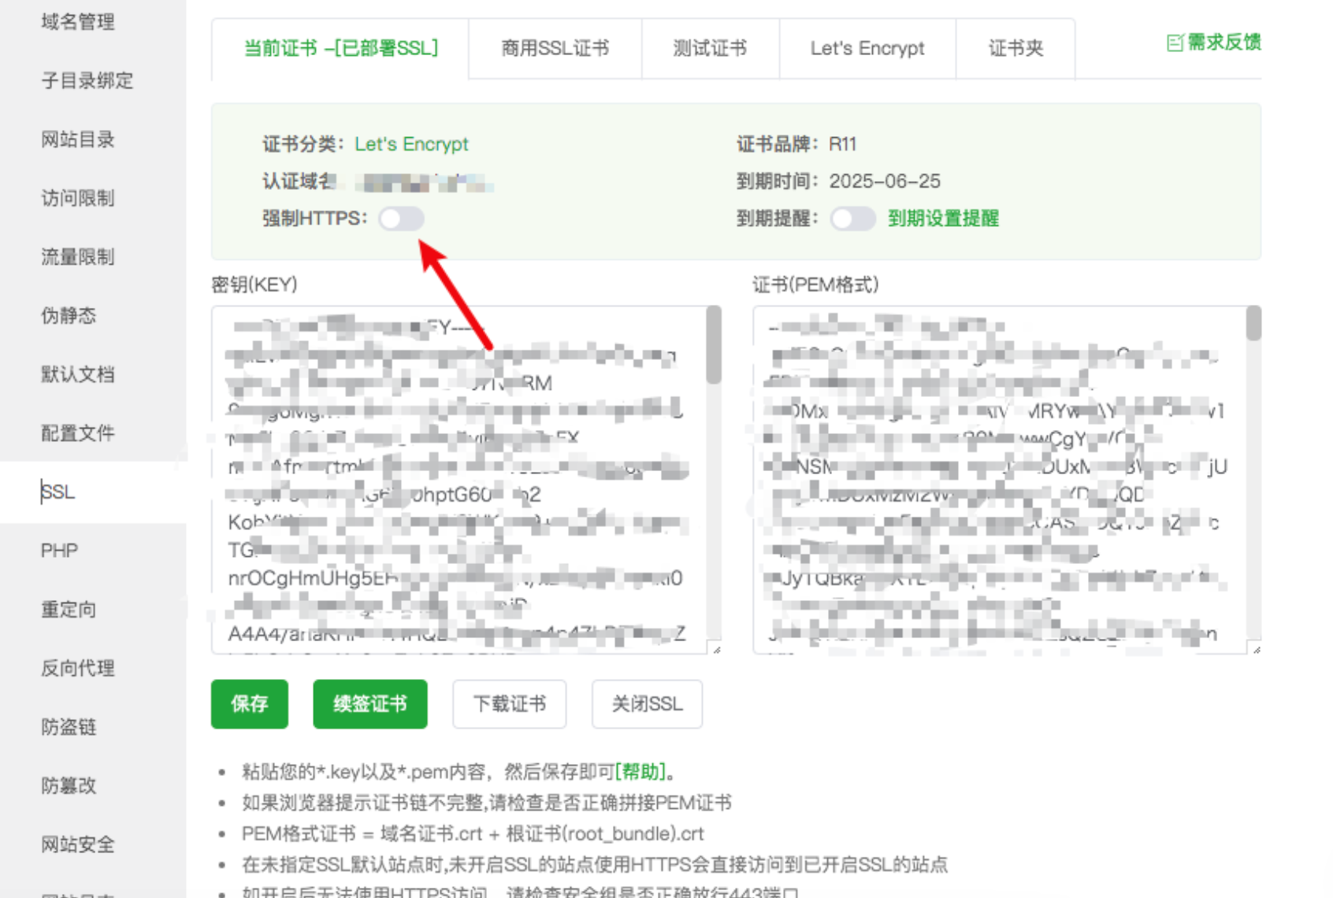
Task: Click the 下载证书 button
Action: click(x=509, y=703)
